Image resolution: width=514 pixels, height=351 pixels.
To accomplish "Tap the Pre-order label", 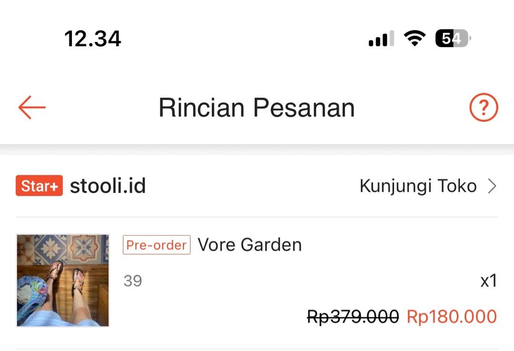I will pos(156,245).
